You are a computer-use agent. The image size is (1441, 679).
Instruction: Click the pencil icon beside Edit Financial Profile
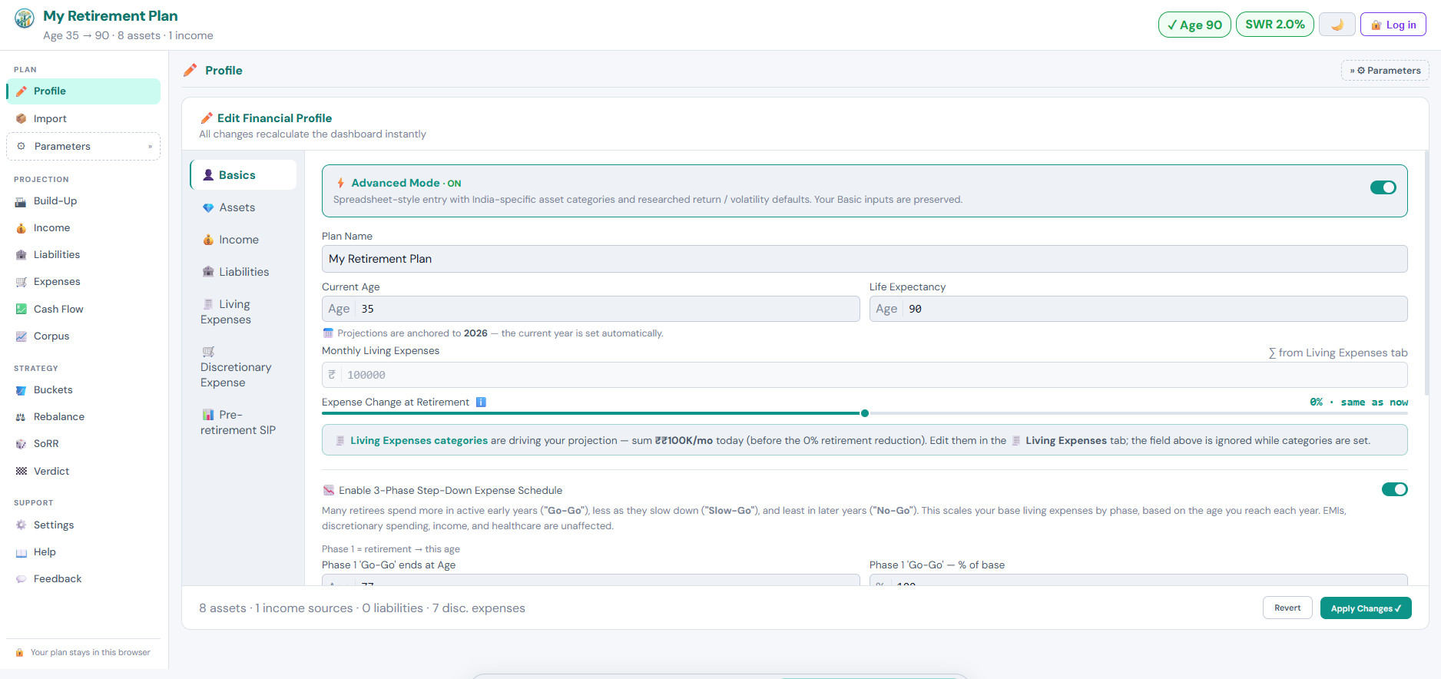point(206,118)
